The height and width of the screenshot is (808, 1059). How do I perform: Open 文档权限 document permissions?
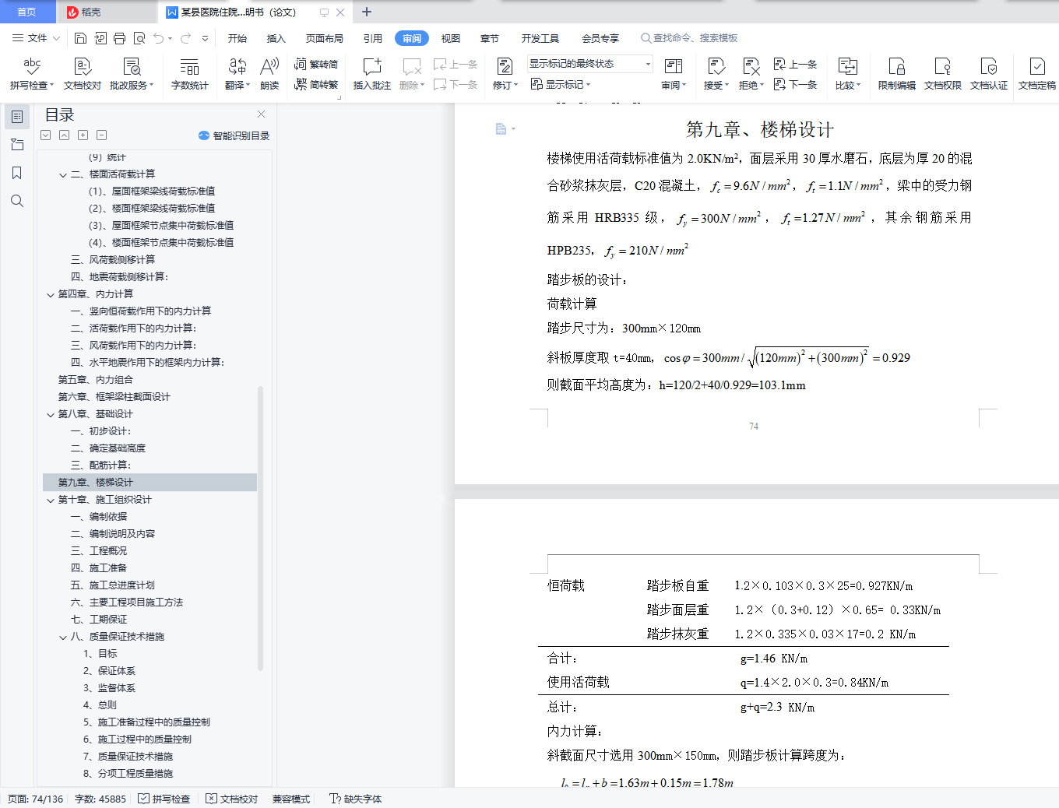pyautogui.click(x=943, y=74)
